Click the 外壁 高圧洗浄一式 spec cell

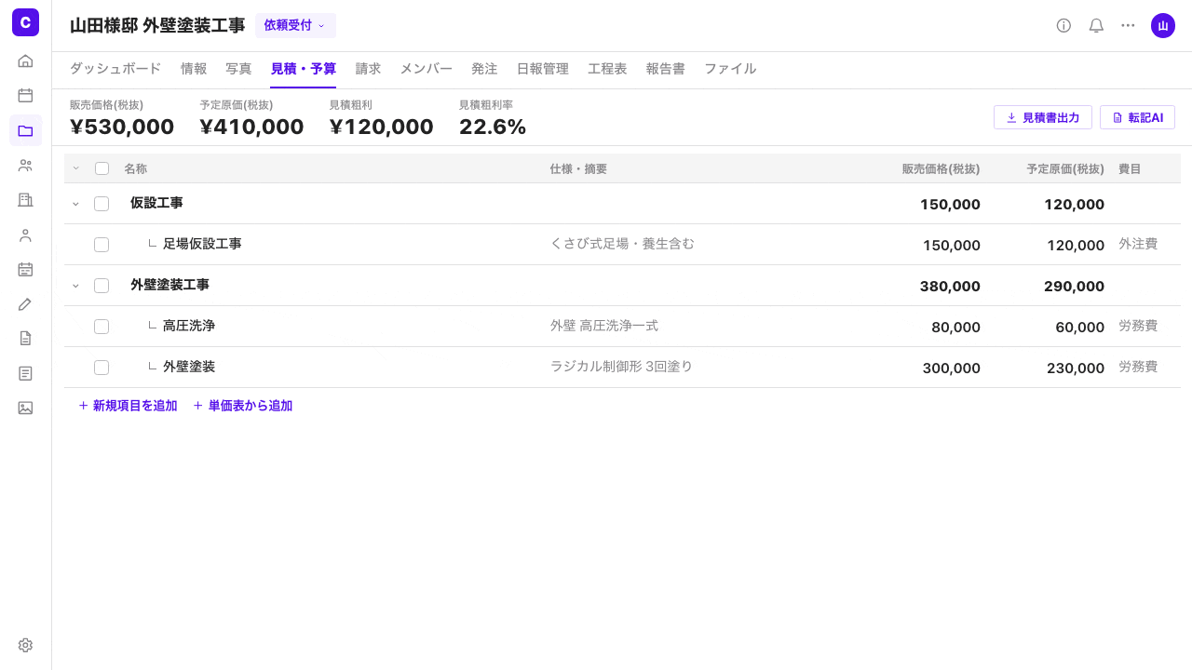pyautogui.click(x=604, y=326)
